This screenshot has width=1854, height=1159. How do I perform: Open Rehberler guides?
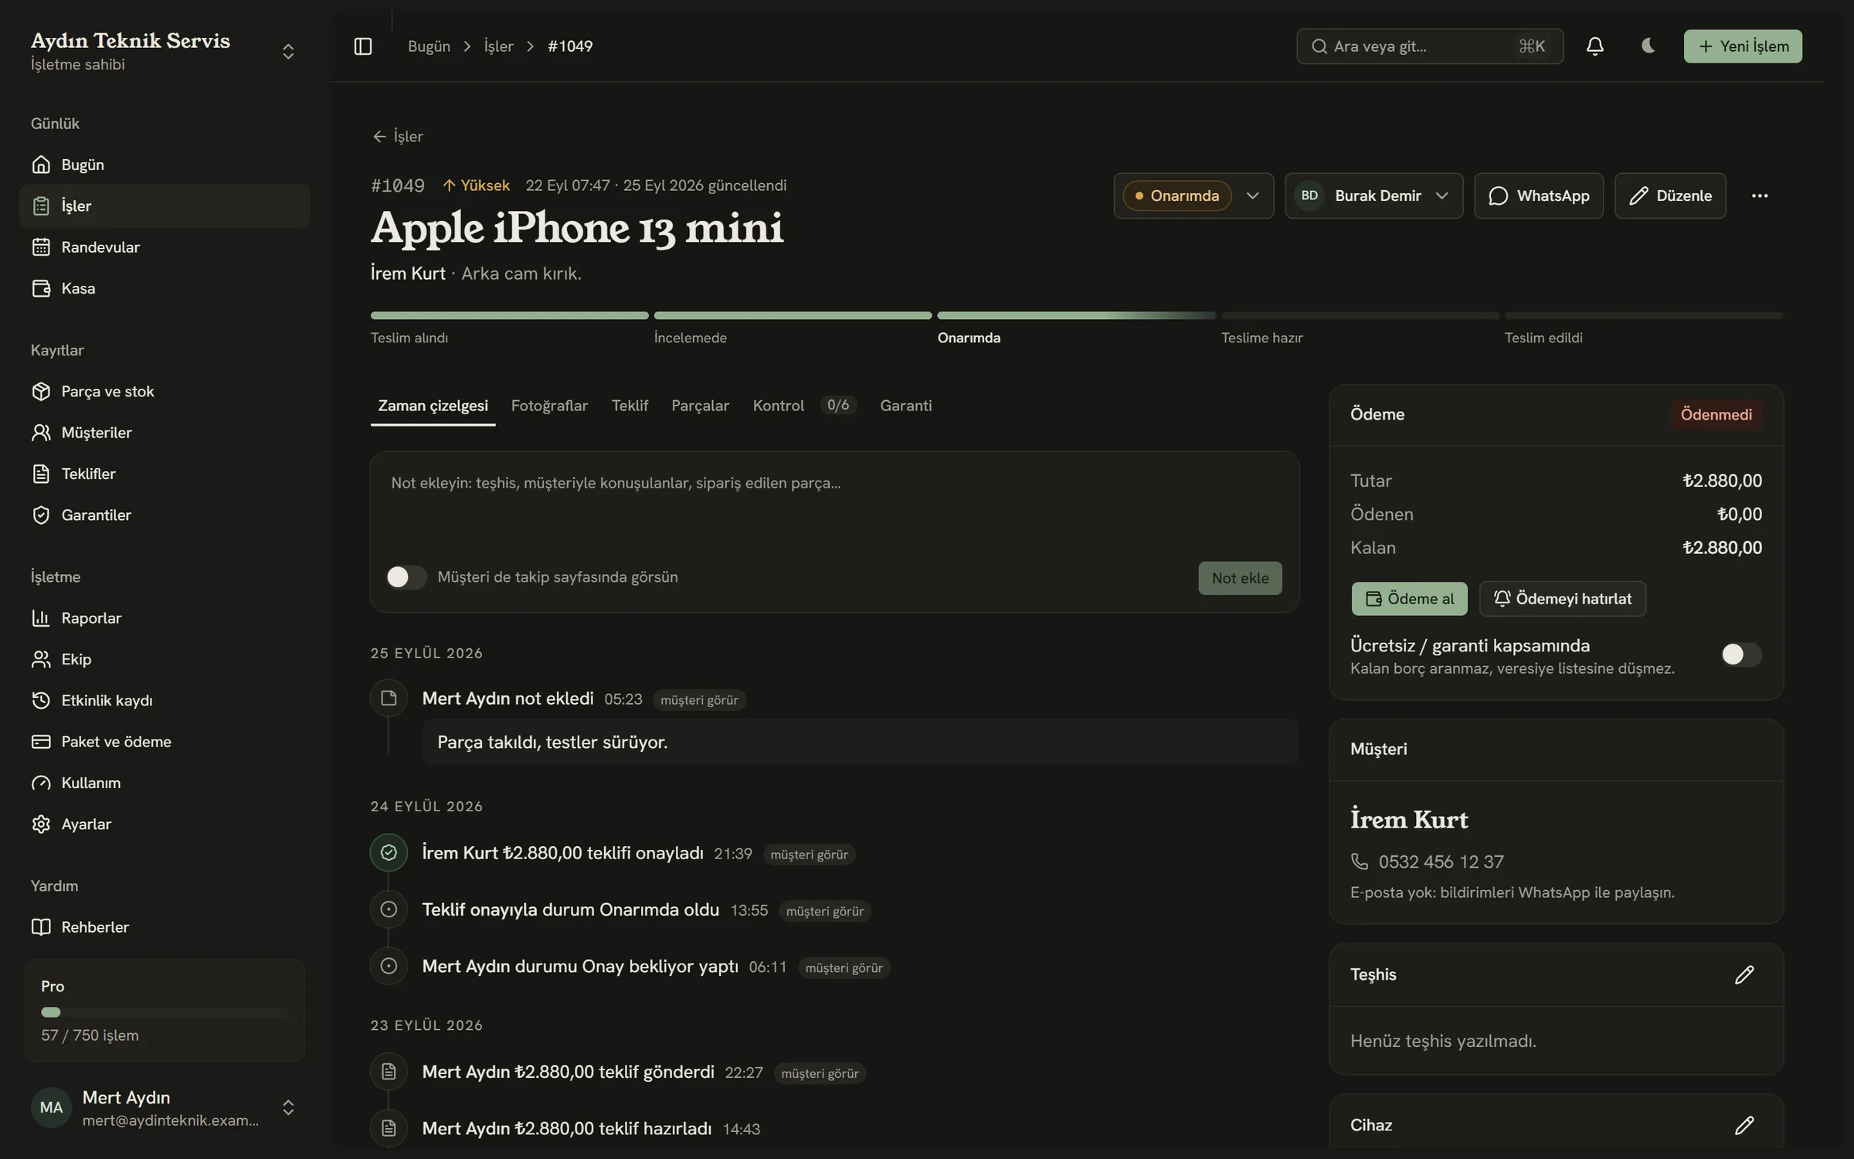point(165,927)
